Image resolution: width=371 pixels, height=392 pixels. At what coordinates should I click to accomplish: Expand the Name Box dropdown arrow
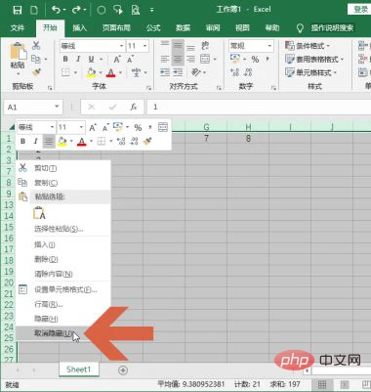(x=57, y=107)
